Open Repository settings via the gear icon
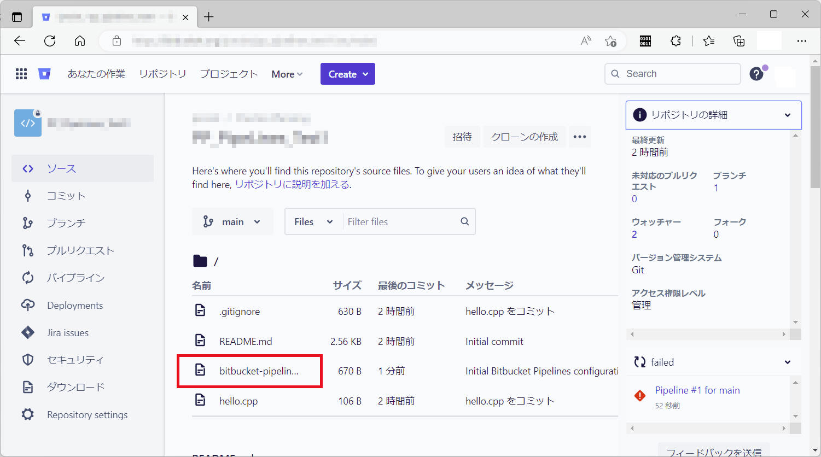This screenshot has height=457, width=821. click(28, 414)
